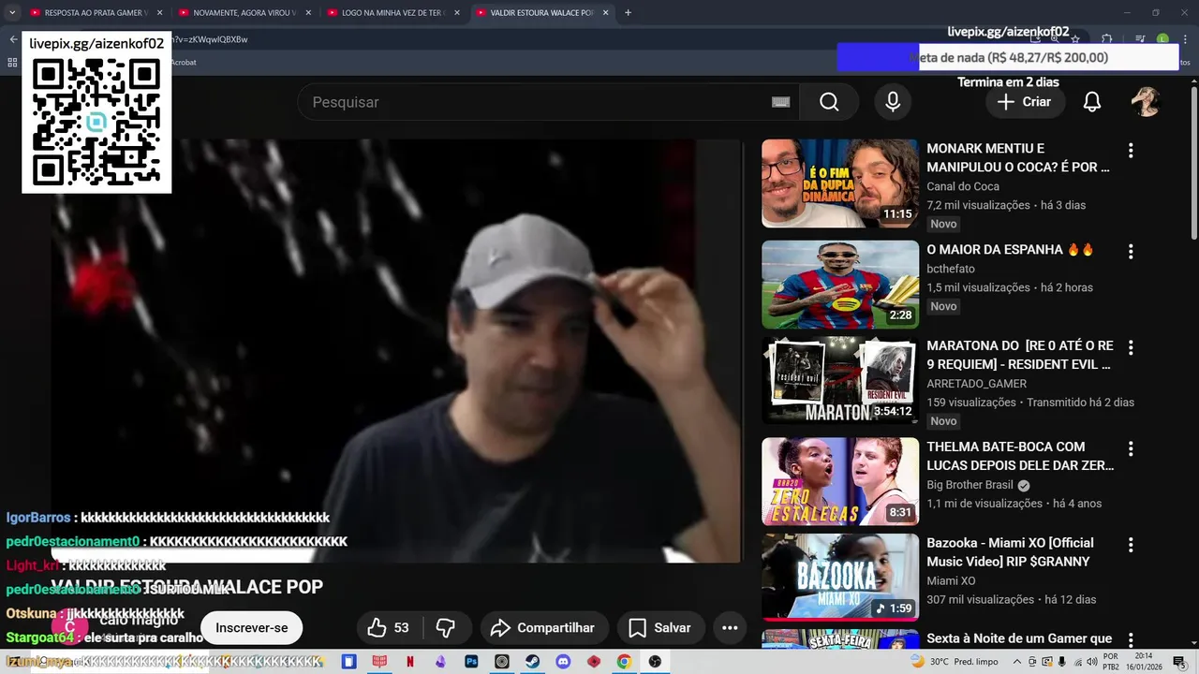Open the Windows notification center icon
The image size is (1199, 674).
1179,662
